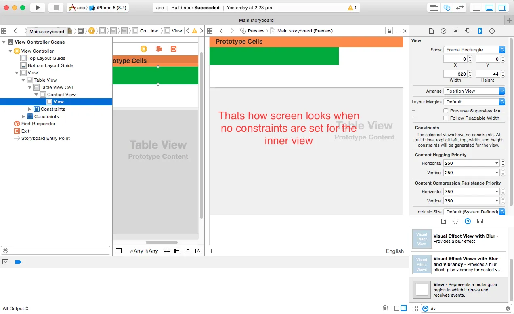Select the abc scheme

77,8
